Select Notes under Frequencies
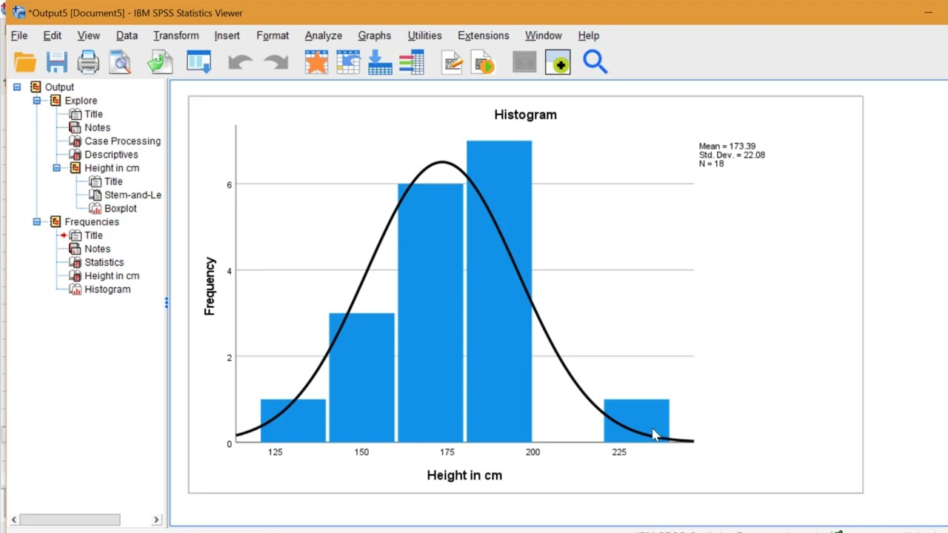This screenshot has width=948, height=533. 97,249
